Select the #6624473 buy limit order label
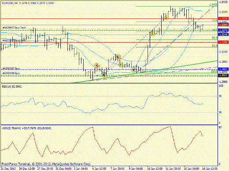This screenshot has height=171, width=229. (x=14, y=28)
